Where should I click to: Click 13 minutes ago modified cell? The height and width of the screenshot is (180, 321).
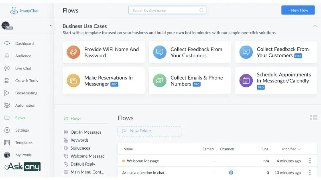point(287,173)
